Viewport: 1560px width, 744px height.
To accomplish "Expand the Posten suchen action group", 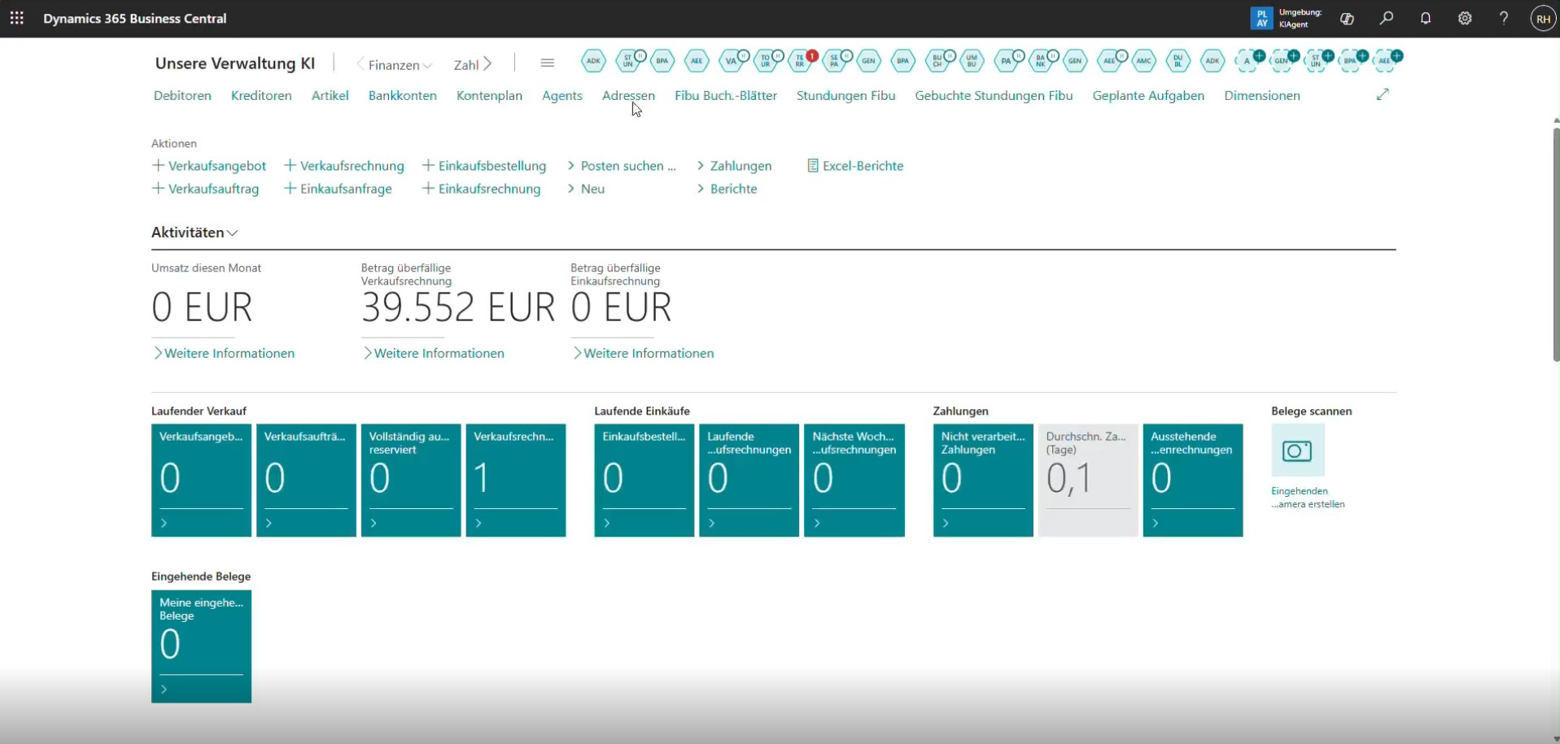I will [622, 166].
